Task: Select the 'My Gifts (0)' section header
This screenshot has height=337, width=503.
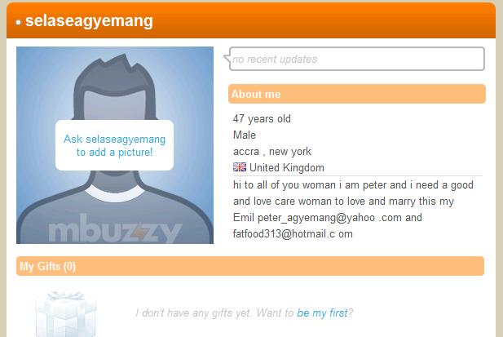Action: [250, 266]
